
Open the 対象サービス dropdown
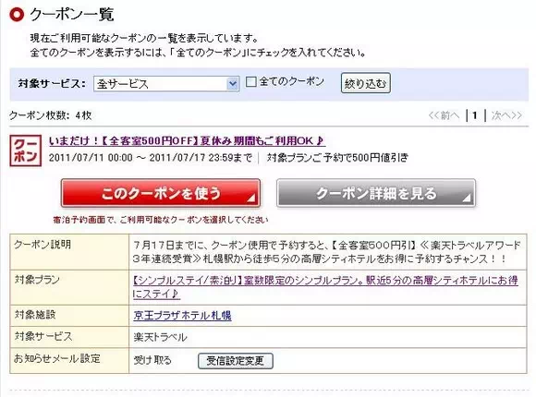[x=166, y=84]
